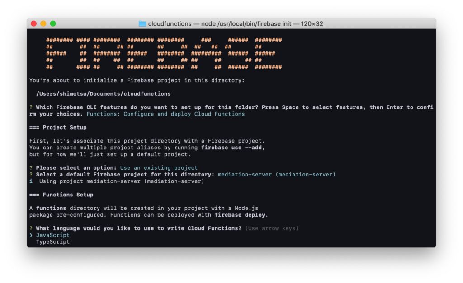
Task: Click the green maximize window button
Action: (53, 23)
